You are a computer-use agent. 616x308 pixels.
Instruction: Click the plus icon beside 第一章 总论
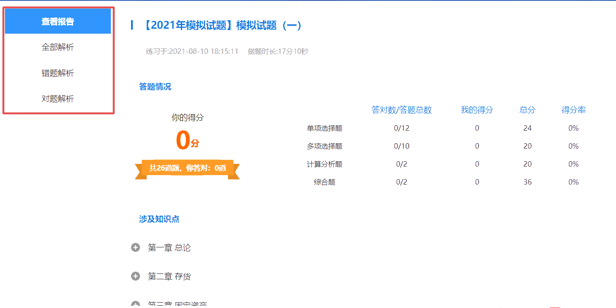click(x=135, y=247)
